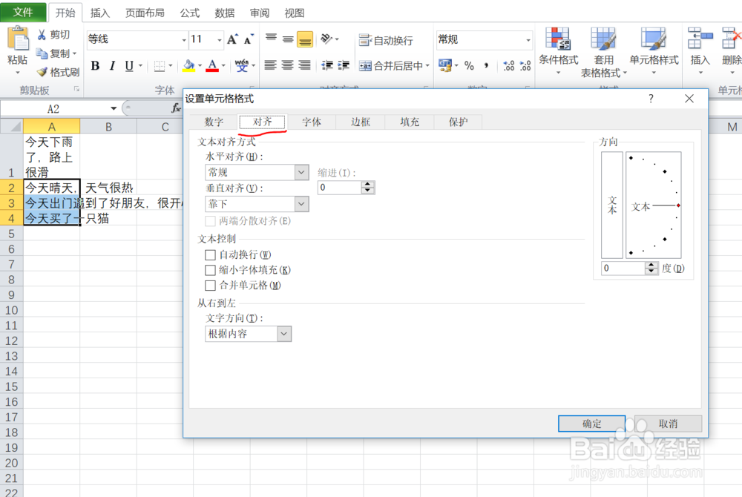Click the Insert Function fx icon

point(176,108)
